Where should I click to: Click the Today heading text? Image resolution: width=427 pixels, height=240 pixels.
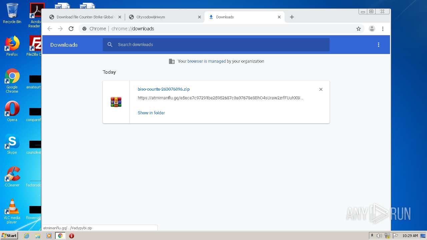click(109, 72)
